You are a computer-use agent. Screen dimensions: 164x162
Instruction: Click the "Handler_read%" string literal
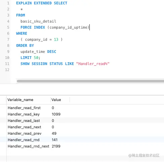click(x=93, y=64)
